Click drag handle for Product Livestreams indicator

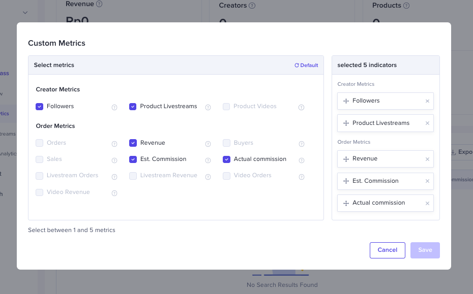(x=346, y=123)
